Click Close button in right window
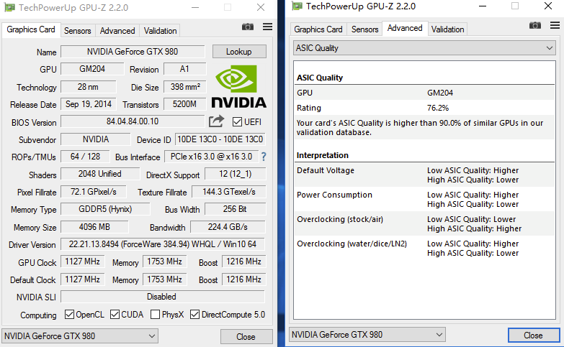Screen dimensions: 564x347 pos(534,336)
